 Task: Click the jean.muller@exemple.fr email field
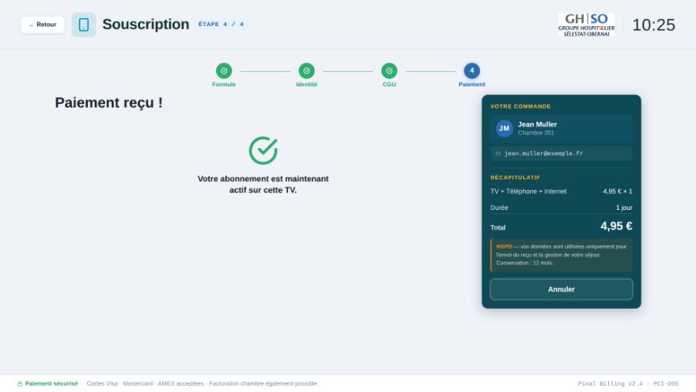(561, 154)
